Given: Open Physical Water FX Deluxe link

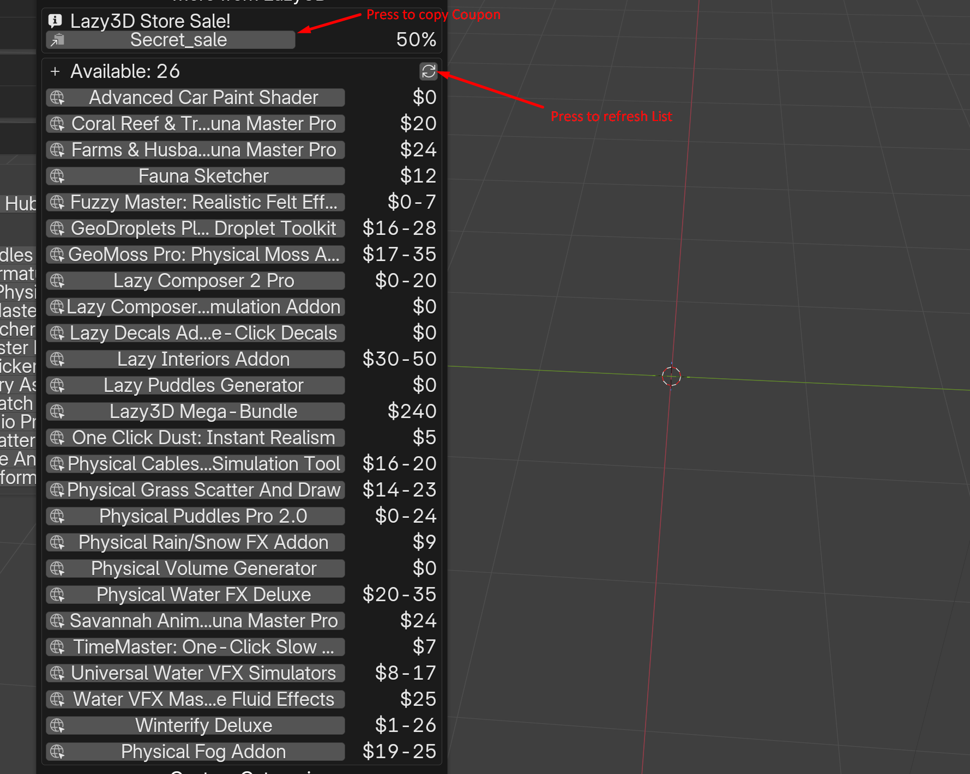Looking at the screenshot, I should click(195, 595).
